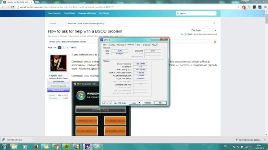
Task: Go to page 2 of the thread
Action: 64,48
